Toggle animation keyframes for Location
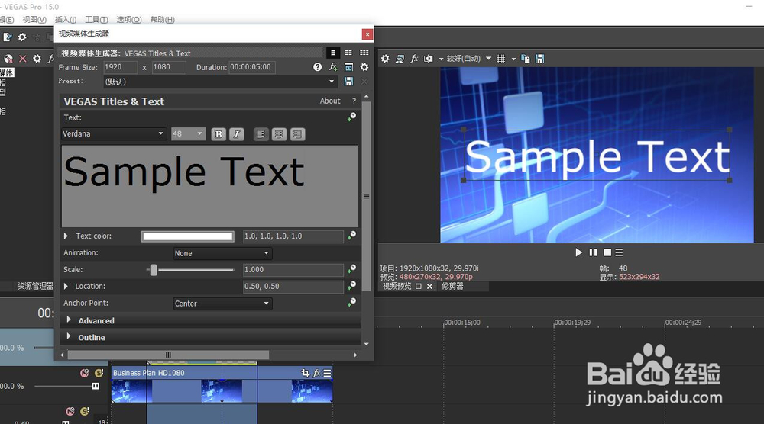This screenshot has height=424, width=764. 351,286
